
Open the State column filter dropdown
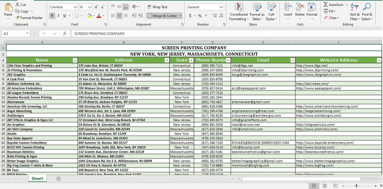(190, 60)
